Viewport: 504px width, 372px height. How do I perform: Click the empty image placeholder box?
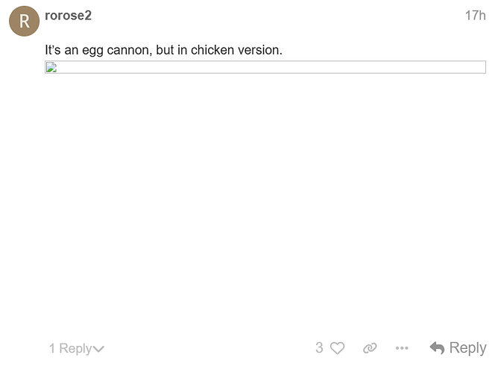click(x=265, y=68)
